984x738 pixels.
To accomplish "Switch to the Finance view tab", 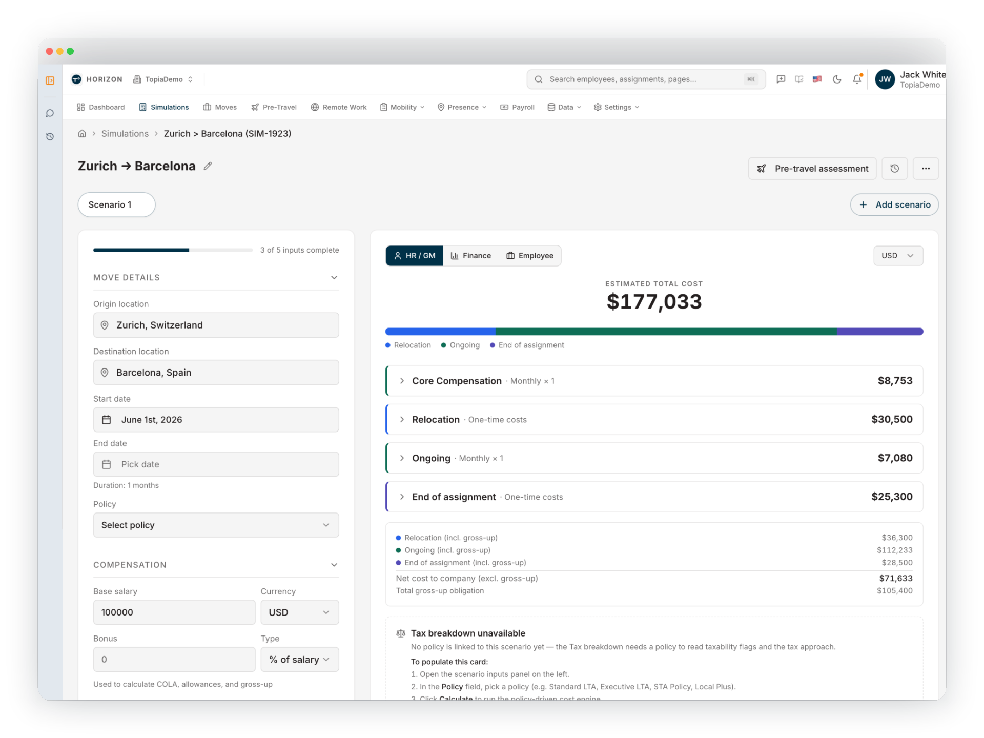I will pos(471,256).
